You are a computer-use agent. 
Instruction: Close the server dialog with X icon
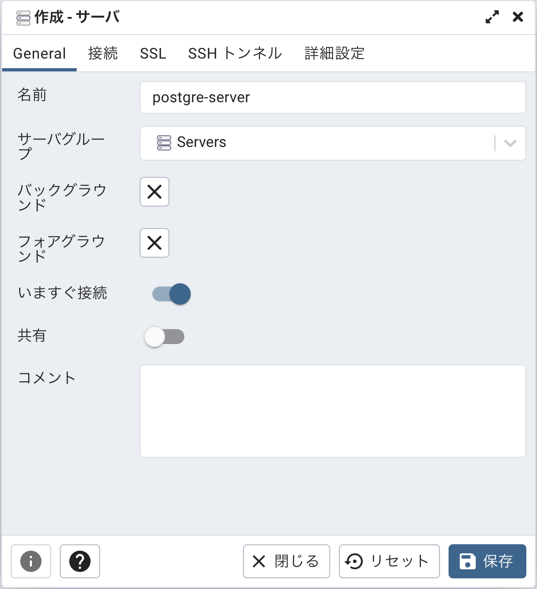[518, 17]
